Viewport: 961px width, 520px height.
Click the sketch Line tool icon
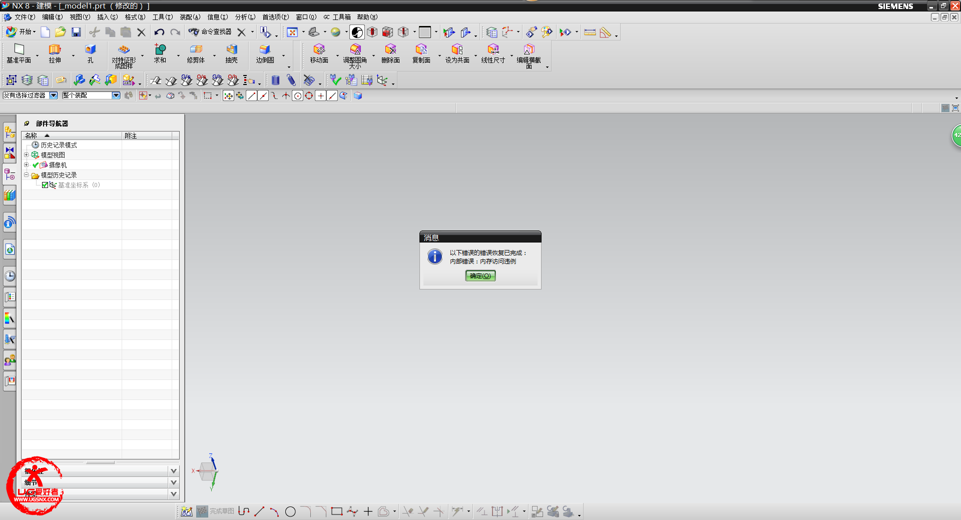pyautogui.click(x=259, y=511)
